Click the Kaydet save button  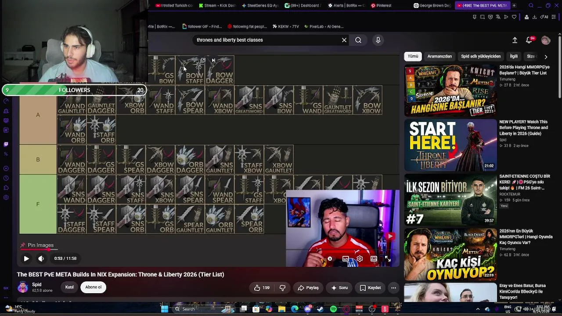pos(370,288)
